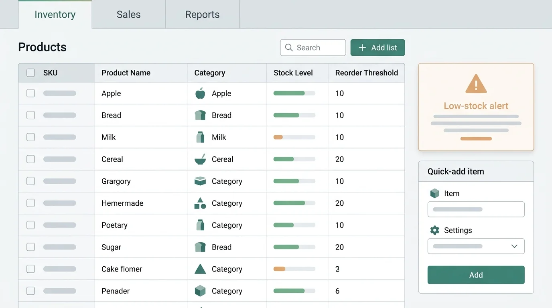This screenshot has height=308, width=552.
Task: Click the product name "Poetary"
Action: click(114, 225)
